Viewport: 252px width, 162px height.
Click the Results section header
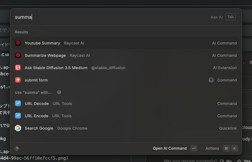21,32
